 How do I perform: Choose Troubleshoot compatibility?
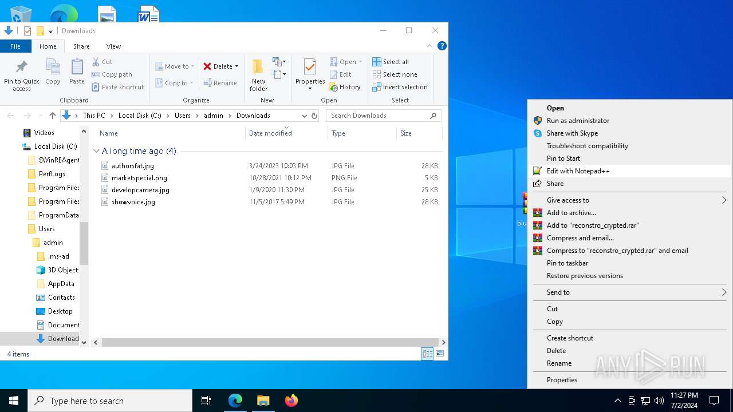[629, 146]
